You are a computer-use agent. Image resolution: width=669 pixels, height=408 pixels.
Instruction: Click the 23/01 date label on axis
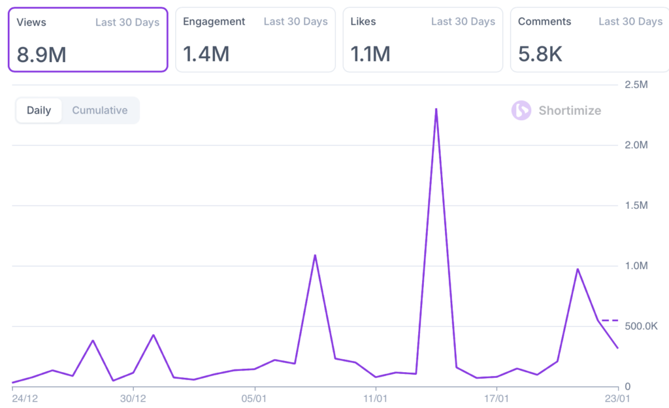pyautogui.click(x=617, y=397)
